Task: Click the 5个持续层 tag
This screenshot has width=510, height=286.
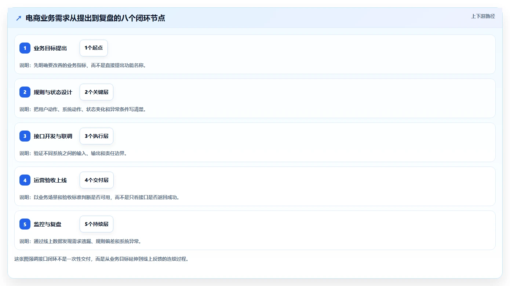Action: click(x=96, y=224)
